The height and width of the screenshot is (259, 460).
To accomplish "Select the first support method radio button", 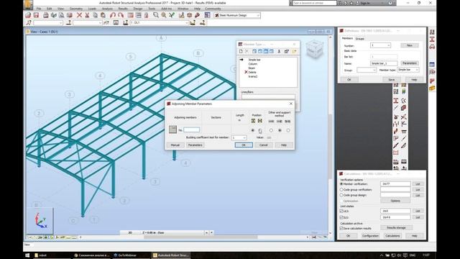I will pyautogui.click(x=271, y=130).
